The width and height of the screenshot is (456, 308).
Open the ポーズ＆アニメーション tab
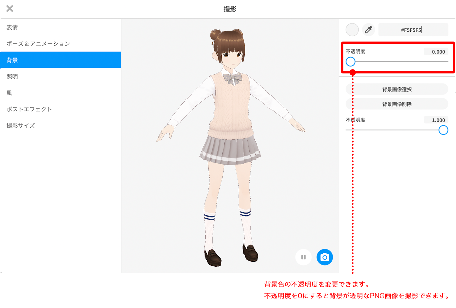click(38, 43)
